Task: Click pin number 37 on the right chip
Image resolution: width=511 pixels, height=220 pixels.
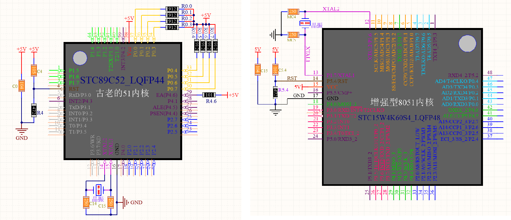Action: [489, 136]
